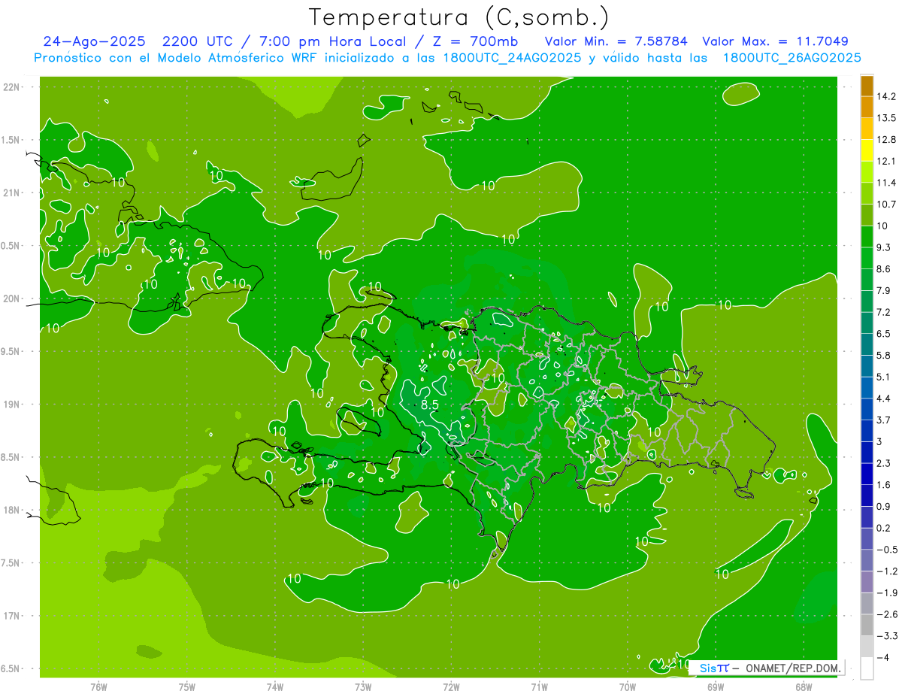The width and height of the screenshot is (902, 697).
Task: Pick the lime legend swatch between 11.4 and 12.1
Action: pyautogui.click(x=867, y=172)
